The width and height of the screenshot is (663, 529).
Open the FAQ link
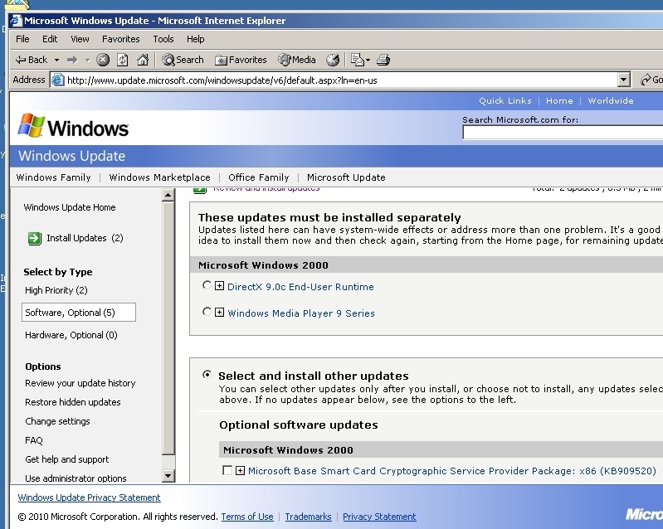pos(34,440)
